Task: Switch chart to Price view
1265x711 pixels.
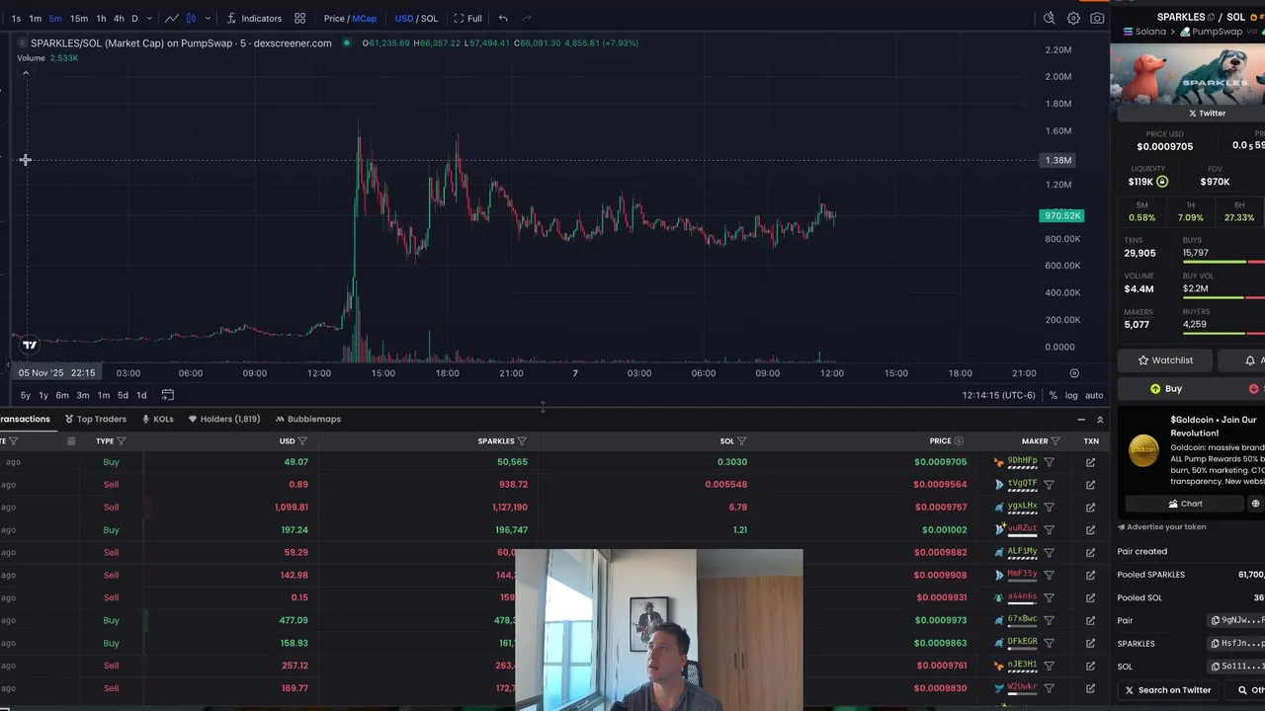Action: (x=334, y=18)
